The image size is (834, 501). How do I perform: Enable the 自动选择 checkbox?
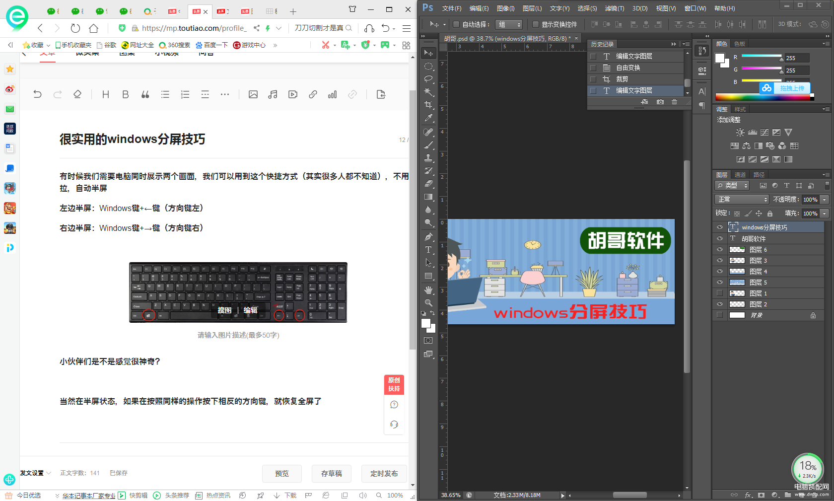tap(456, 24)
